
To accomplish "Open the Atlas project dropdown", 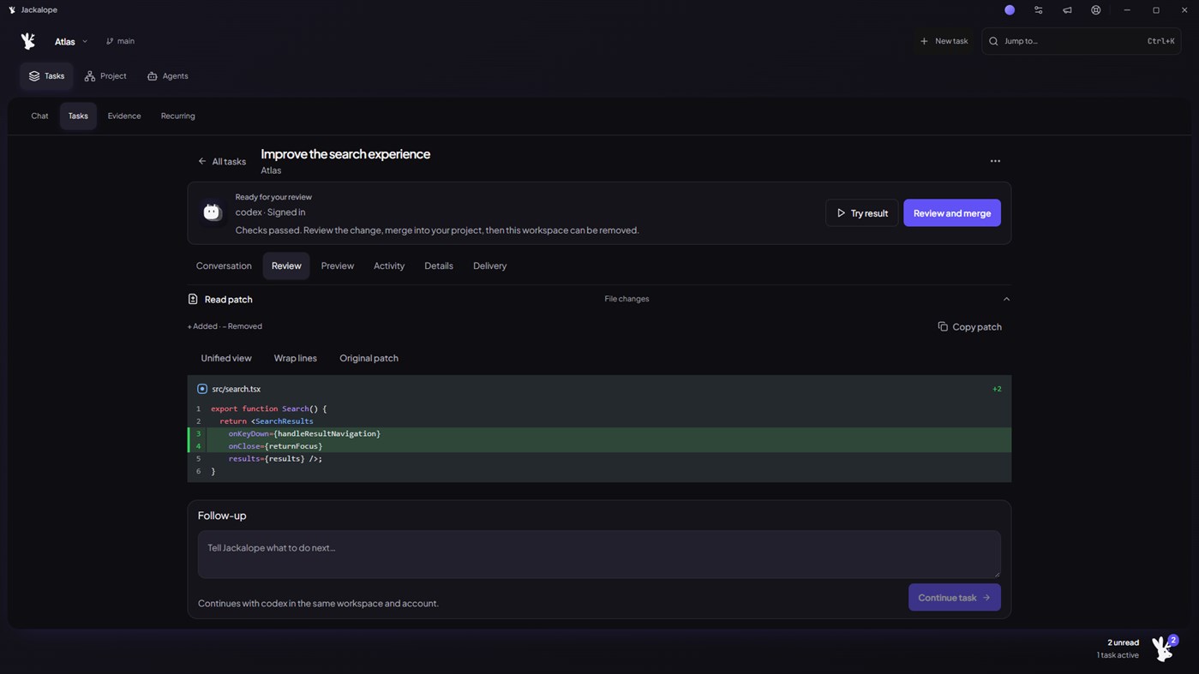I will [x=71, y=41].
